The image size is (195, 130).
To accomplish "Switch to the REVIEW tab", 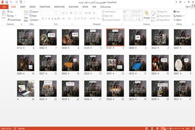I will click(x=85, y=7).
